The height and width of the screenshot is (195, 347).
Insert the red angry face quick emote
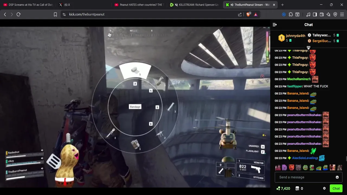coord(291,167)
